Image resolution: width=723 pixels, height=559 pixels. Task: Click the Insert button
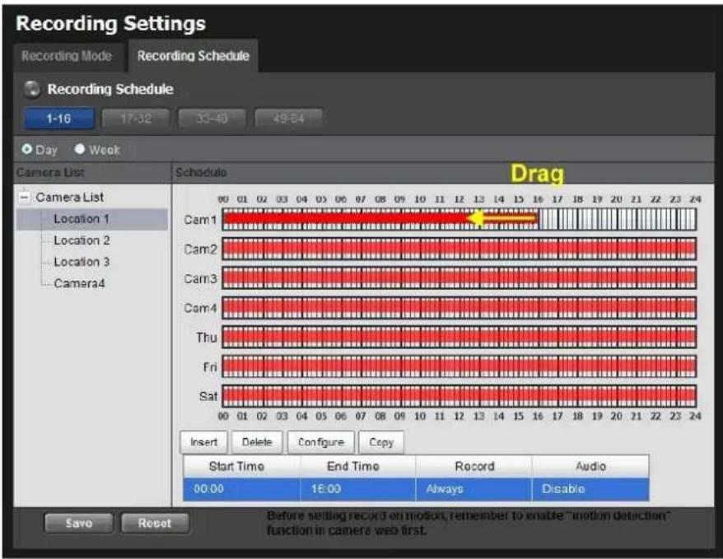tap(203, 442)
